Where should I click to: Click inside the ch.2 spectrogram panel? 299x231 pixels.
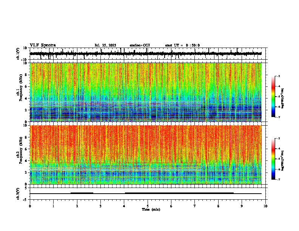148,155
